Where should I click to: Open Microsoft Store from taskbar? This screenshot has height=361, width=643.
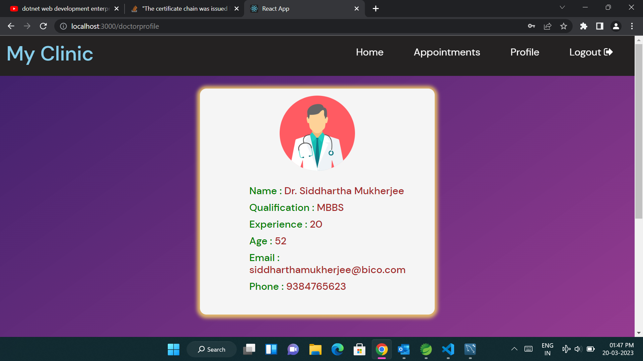(x=359, y=349)
